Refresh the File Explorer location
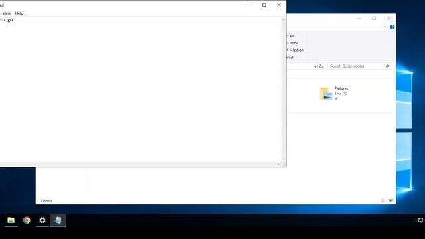Image resolution: width=425 pixels, height=239 pixels. (x=321, y=66)
